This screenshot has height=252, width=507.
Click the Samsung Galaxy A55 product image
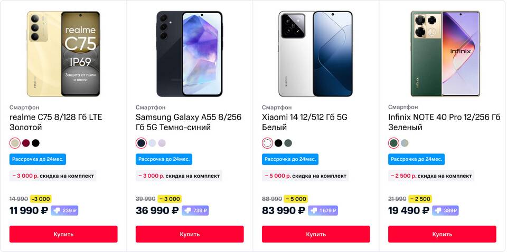190,54
